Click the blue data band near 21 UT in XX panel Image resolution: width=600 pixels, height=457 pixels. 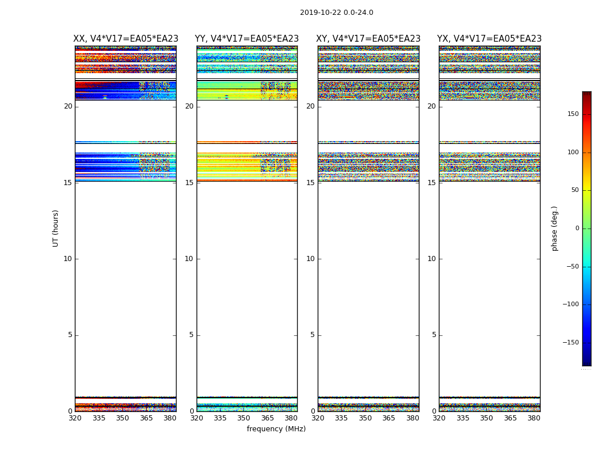click(x=109, y=91)
